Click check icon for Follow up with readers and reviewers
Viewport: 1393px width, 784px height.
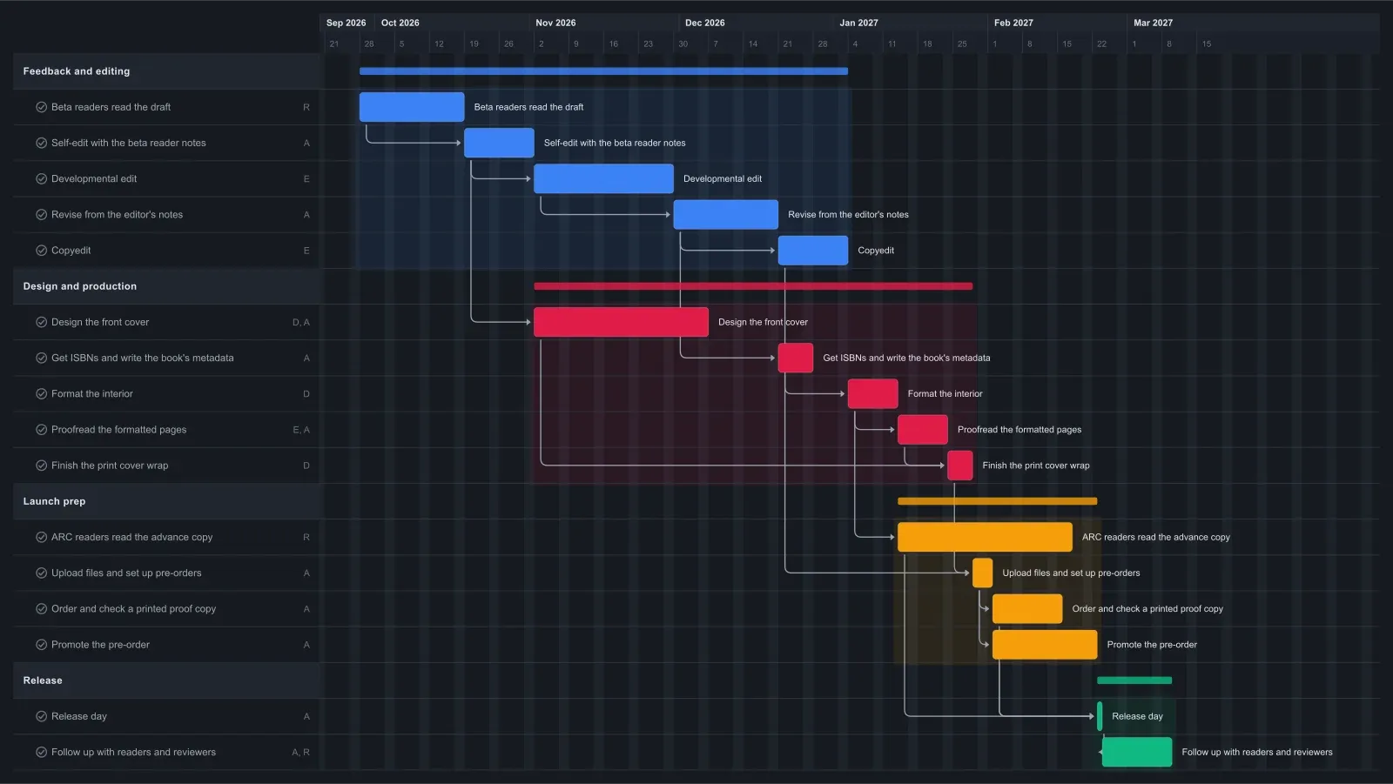tap(41, 752)
